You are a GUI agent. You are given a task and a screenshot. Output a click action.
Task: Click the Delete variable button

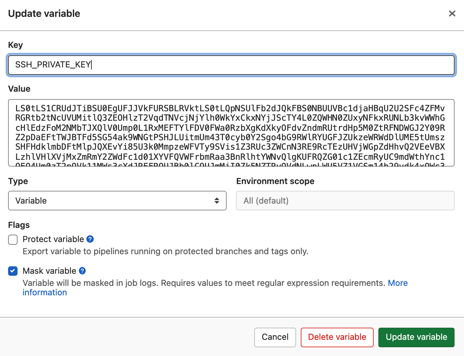(x=337, y=337)
